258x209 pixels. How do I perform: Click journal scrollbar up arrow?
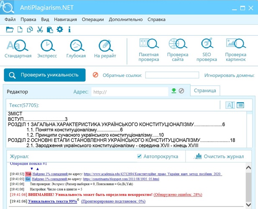click(248, 168)
